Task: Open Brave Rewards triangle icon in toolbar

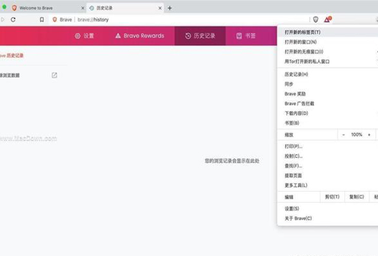Action: (328, 19)
